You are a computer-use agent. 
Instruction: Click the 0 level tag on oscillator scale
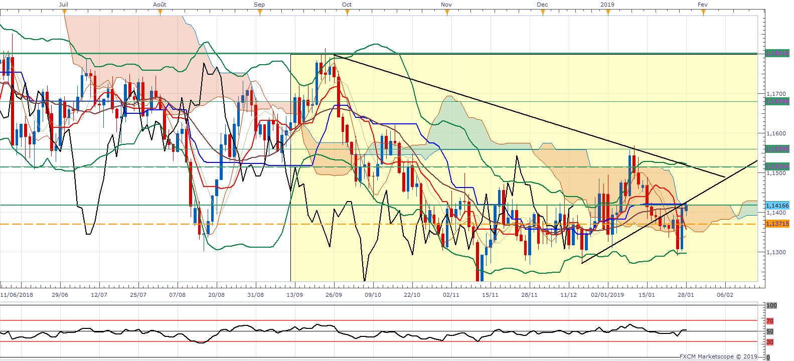(x=768, y=357)
